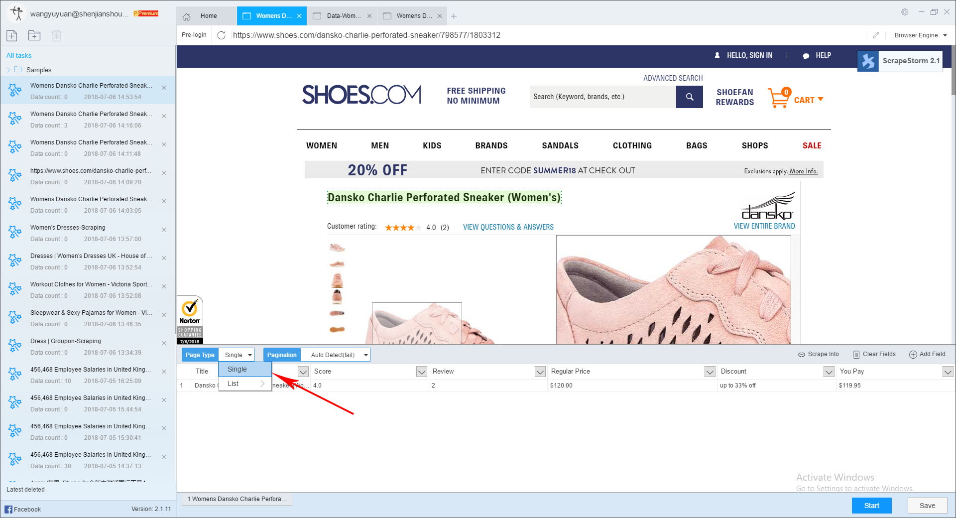
Task: Click the Clear Fields trash icon
Action: pyautogui.click(x=856, y=355)
